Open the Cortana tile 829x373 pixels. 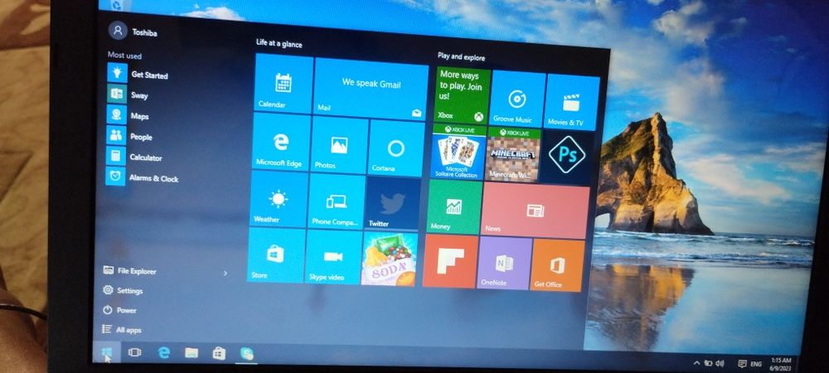(x=395, y=148)
